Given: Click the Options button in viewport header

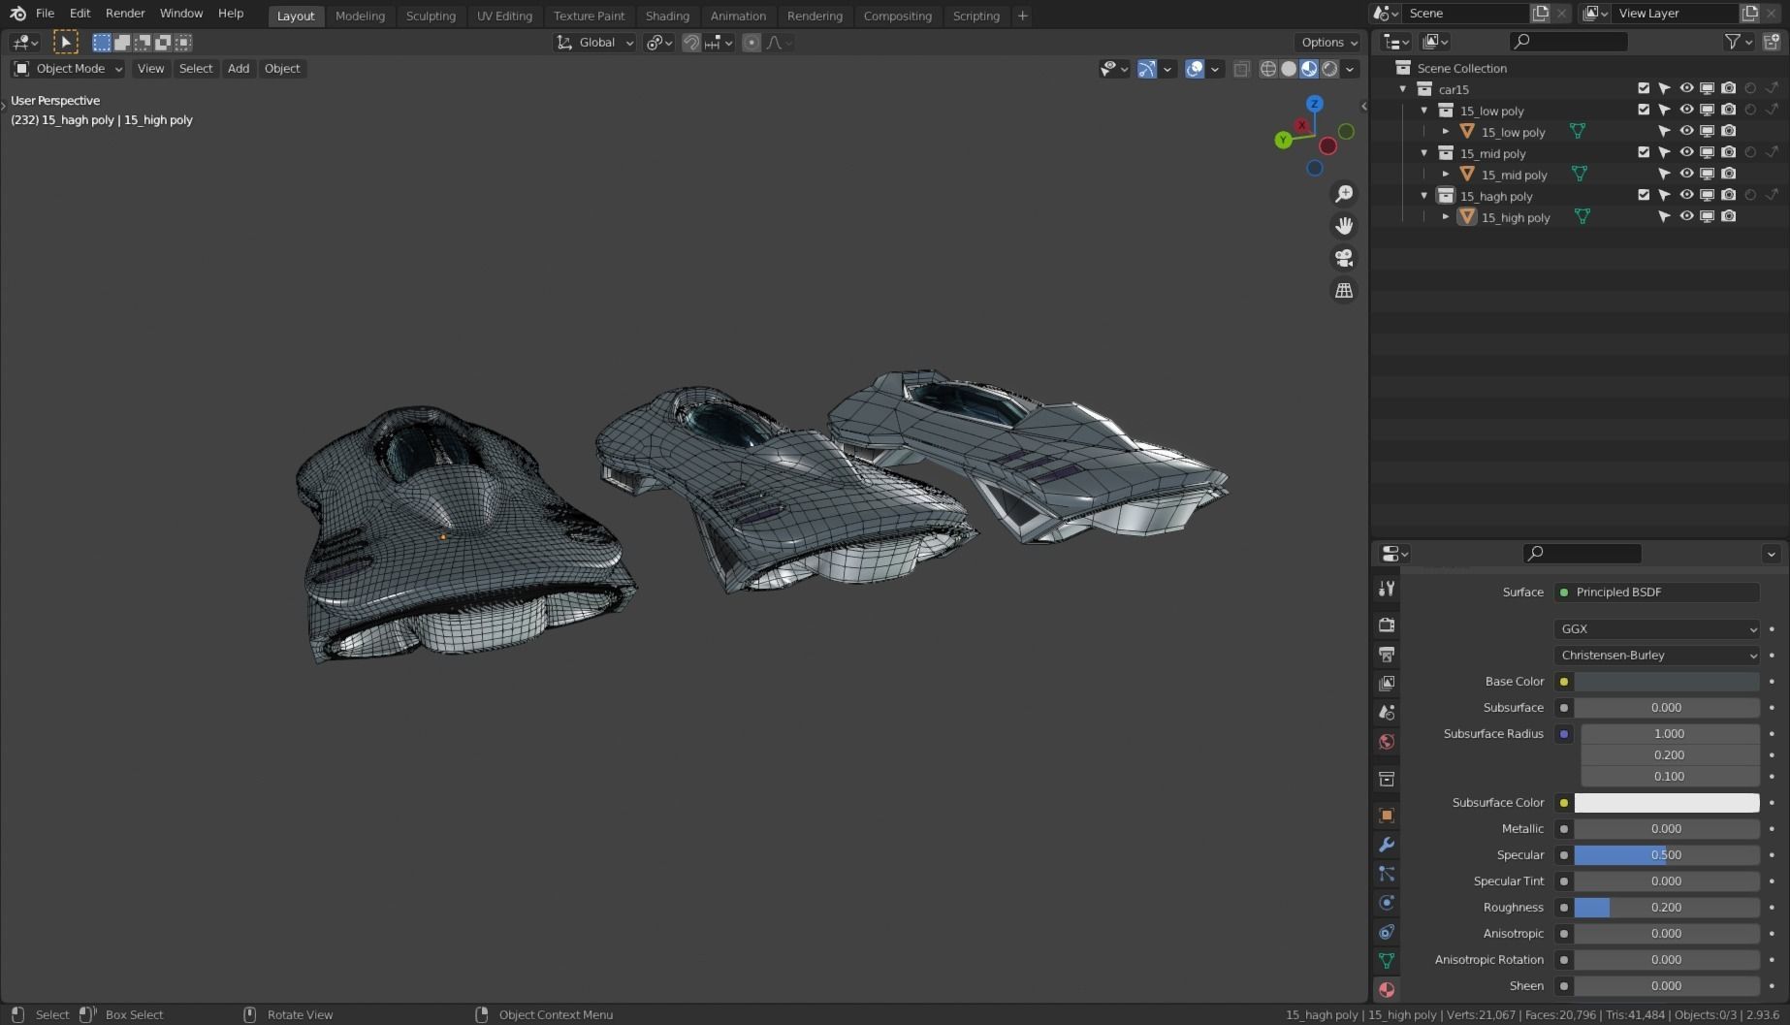Looking at the screenshot, I should click(x=1328, y=42).
